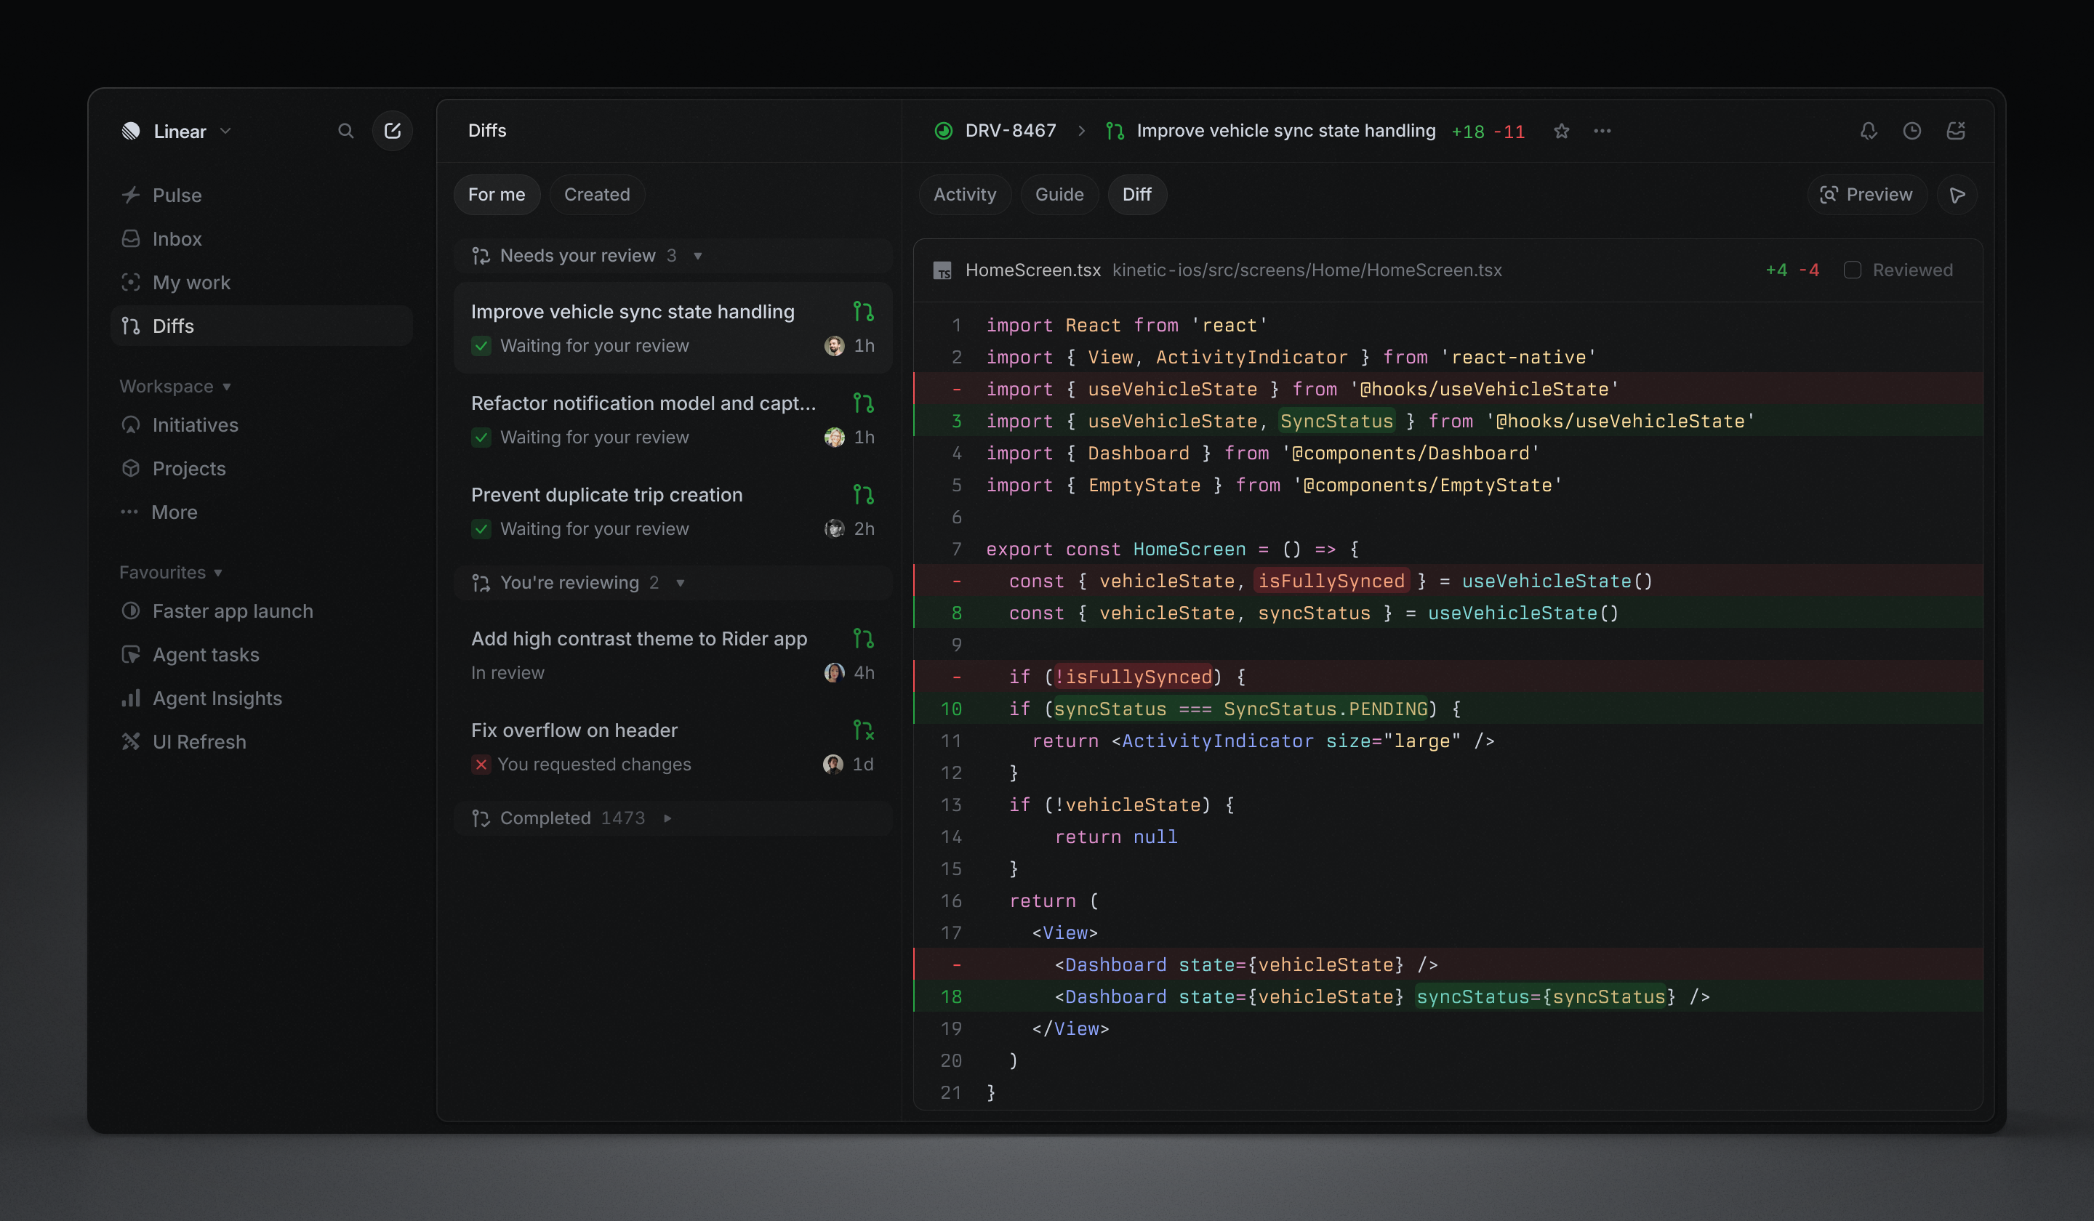The image size is (2094, 1221).
Task: Toggle green check on Refactor notification model
Action: (481, 438)
